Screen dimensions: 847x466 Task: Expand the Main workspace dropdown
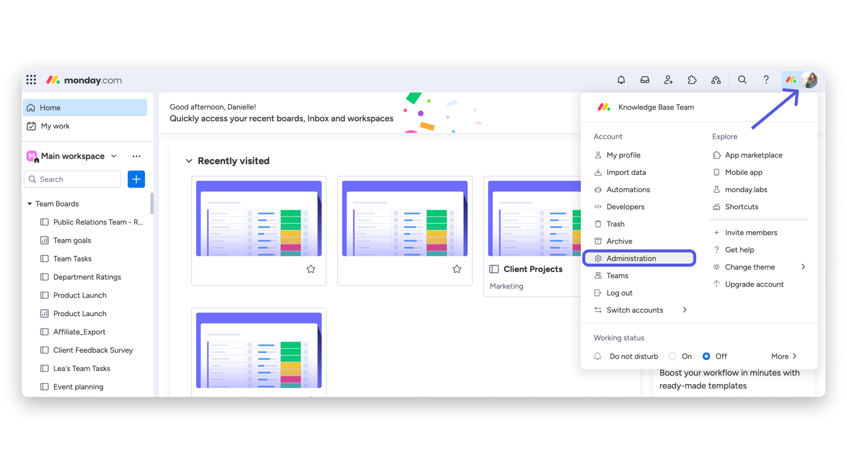tap(113, 156)
